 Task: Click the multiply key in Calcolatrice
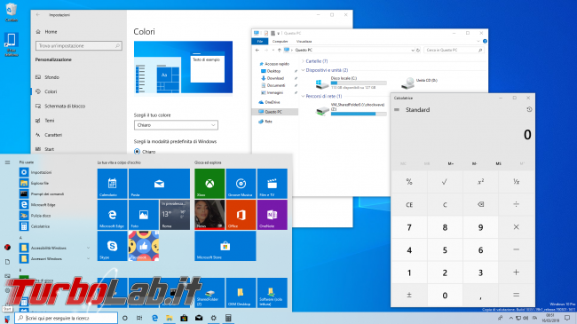pos(517,227)
